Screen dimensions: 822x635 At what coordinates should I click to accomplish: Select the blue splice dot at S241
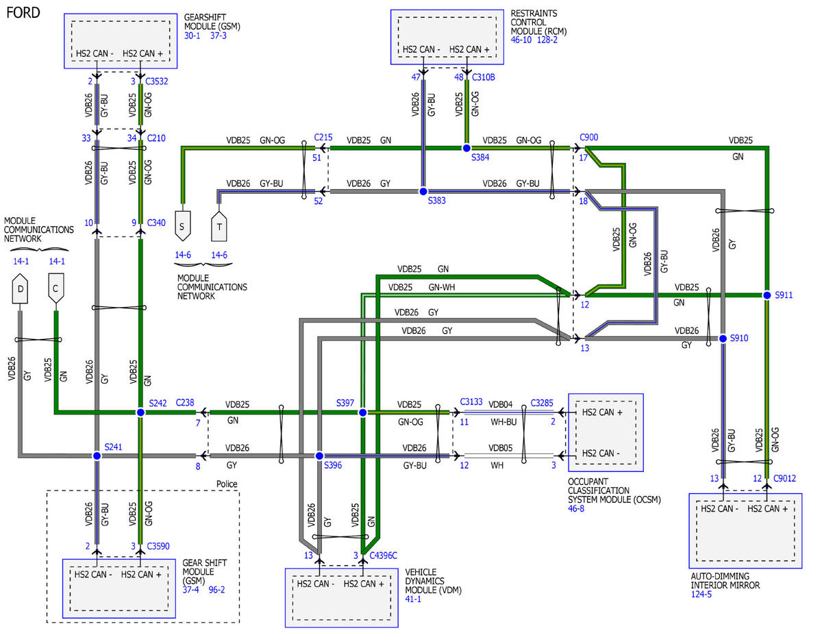tap(97, 456)
